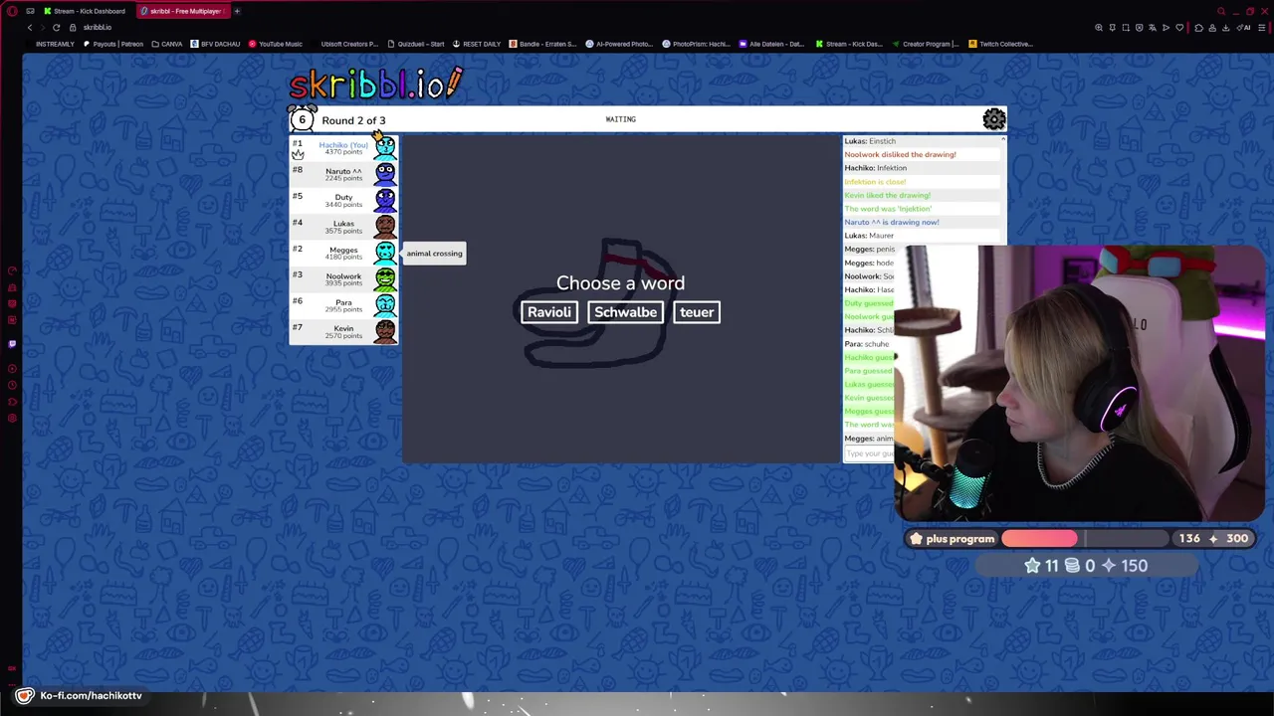Click the magnifier icon in the address bar
Image resolution: width=1274 pixels, height=716 pixels.
tap(1099, 27)
